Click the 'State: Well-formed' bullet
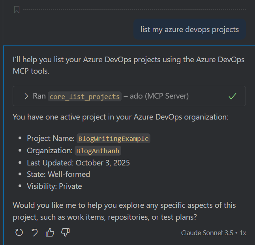The width and height of the screenshot is (255, 245). [x=58, y=175]
